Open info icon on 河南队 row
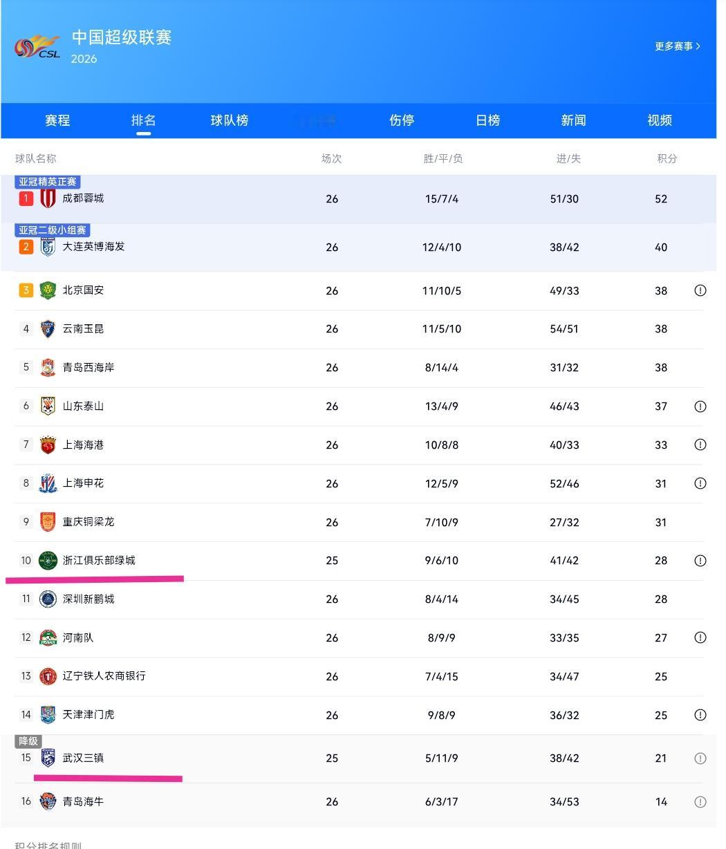Image resolution: width=726 pixels, height=849 pixels. click(x=700, y=637)
